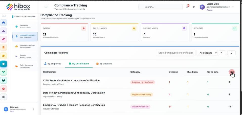Open the yellow graduation cap sidebar icon

click(3, 56)
